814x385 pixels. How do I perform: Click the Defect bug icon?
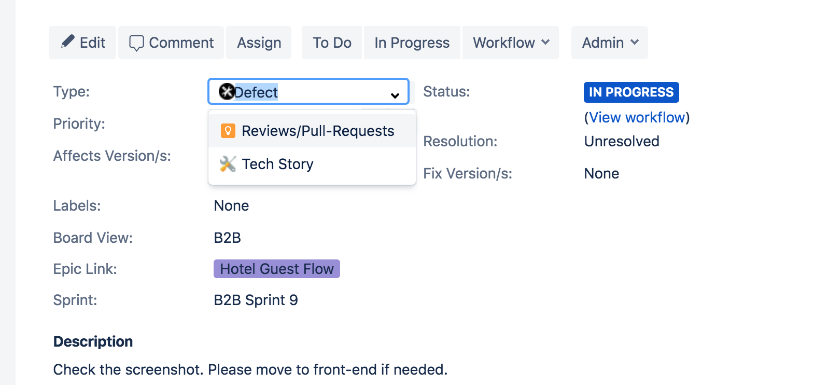(x=227, y=91)
